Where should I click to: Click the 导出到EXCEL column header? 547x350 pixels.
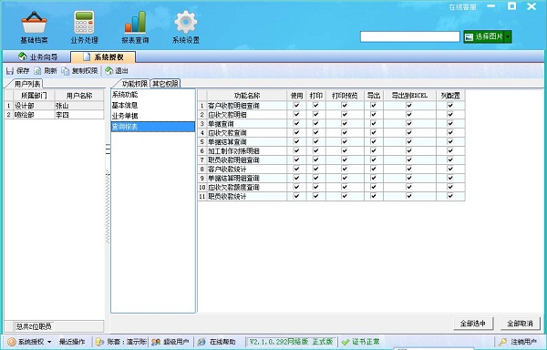pyautogui.click(x=409, y=96)
